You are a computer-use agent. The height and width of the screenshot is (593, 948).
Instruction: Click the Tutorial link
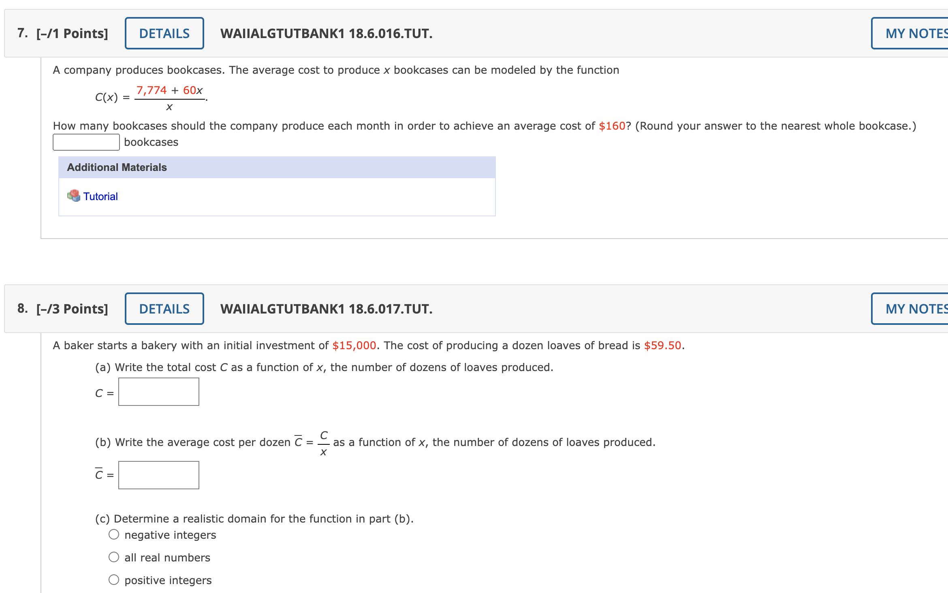point(100,196)
